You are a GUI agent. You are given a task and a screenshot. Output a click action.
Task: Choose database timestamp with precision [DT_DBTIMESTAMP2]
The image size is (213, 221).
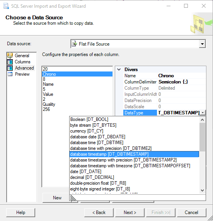134,160
